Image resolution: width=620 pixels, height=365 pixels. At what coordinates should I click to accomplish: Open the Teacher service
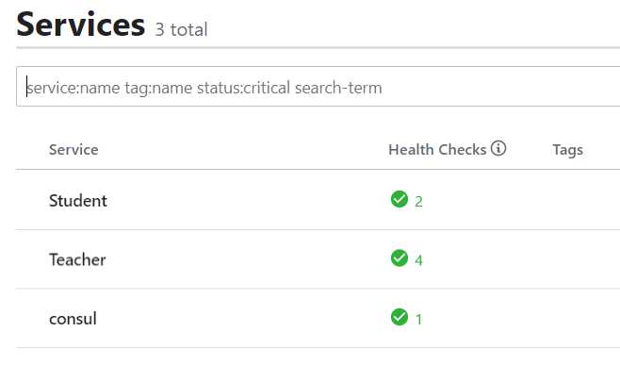click(77, 259)
